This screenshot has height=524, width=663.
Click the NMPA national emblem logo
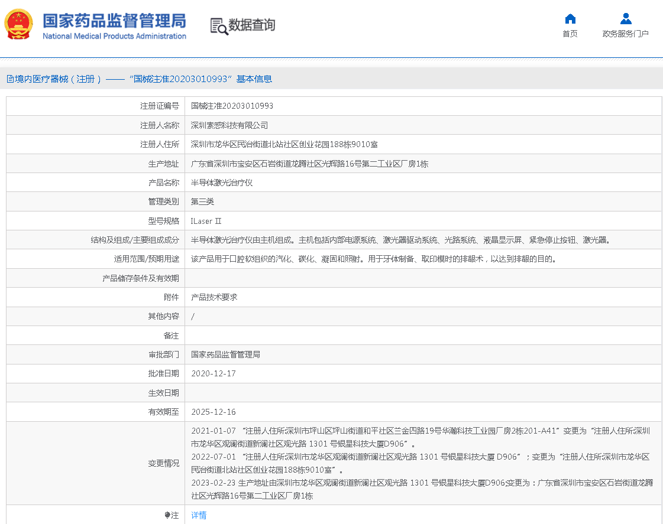[18, 25]
